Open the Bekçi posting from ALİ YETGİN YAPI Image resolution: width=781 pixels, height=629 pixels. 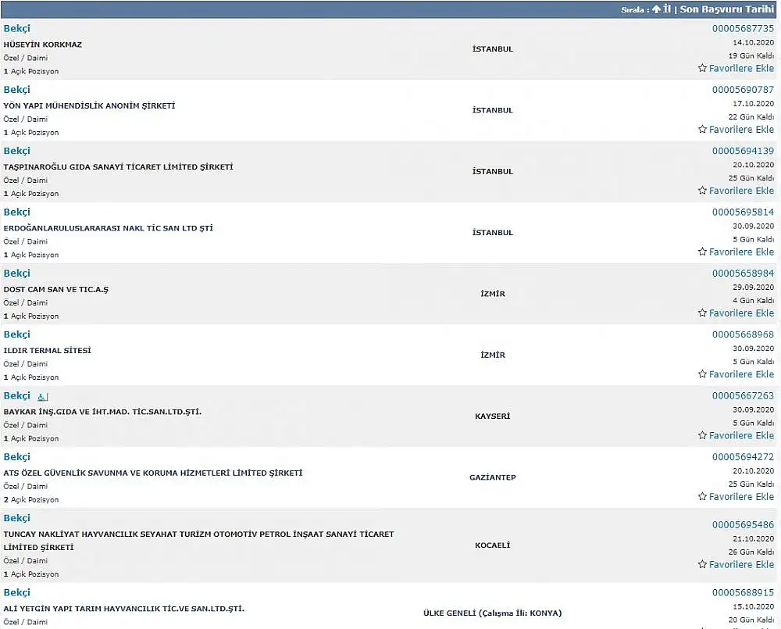pos(17,592)
